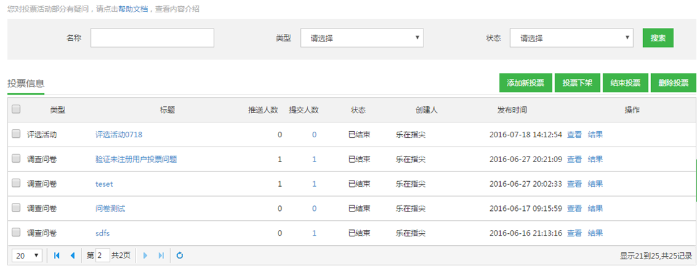Toggle the select-all checkbox in table header
The height and width of the screenshot is (274, 697).
click(16, 109)
